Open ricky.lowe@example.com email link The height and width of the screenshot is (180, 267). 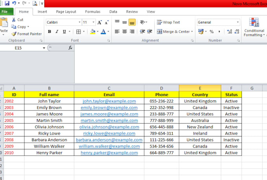[x=109, y=133]
